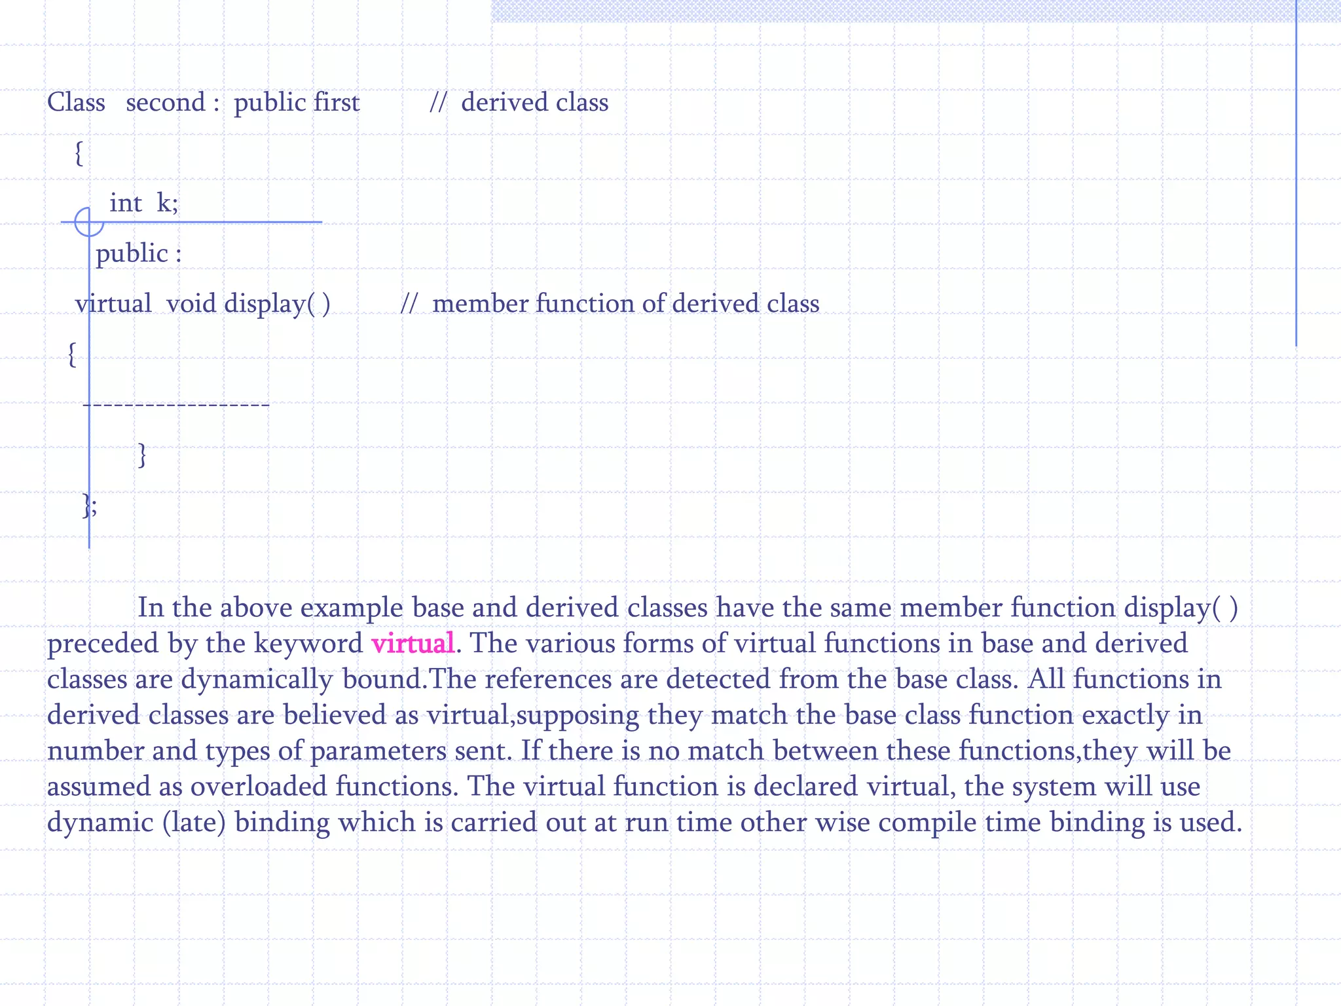Click the dashed line inside function body
Viewport: 1341px width, 1006px height.
[176, 405]
